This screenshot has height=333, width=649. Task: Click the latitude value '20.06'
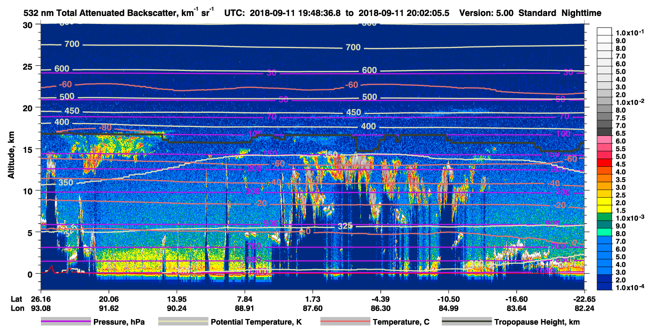pyautogui.click(x=108, y=299)
